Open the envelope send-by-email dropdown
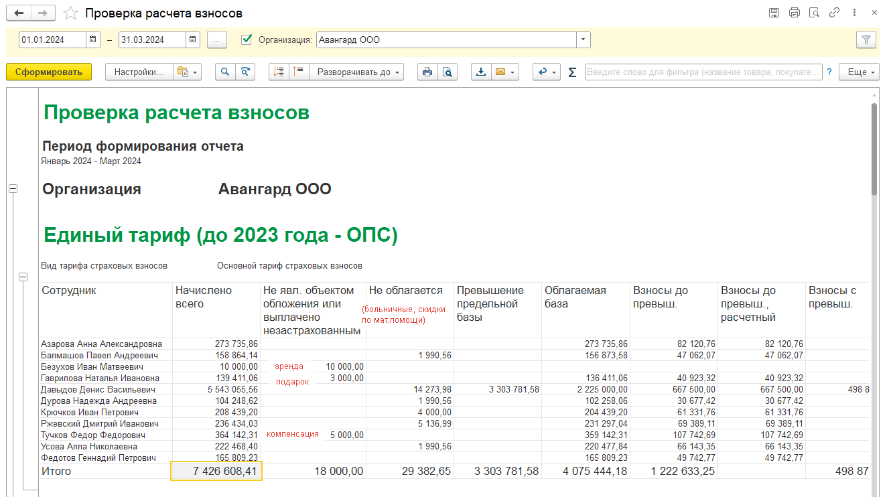Screen dimensions: 891x497 [x=505, y=72]
